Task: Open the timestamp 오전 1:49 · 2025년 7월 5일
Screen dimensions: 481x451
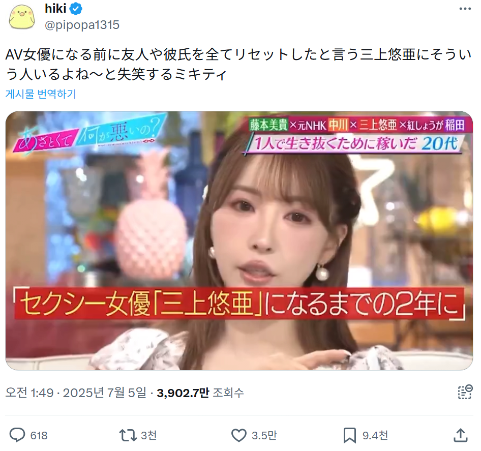Action: 76,393
